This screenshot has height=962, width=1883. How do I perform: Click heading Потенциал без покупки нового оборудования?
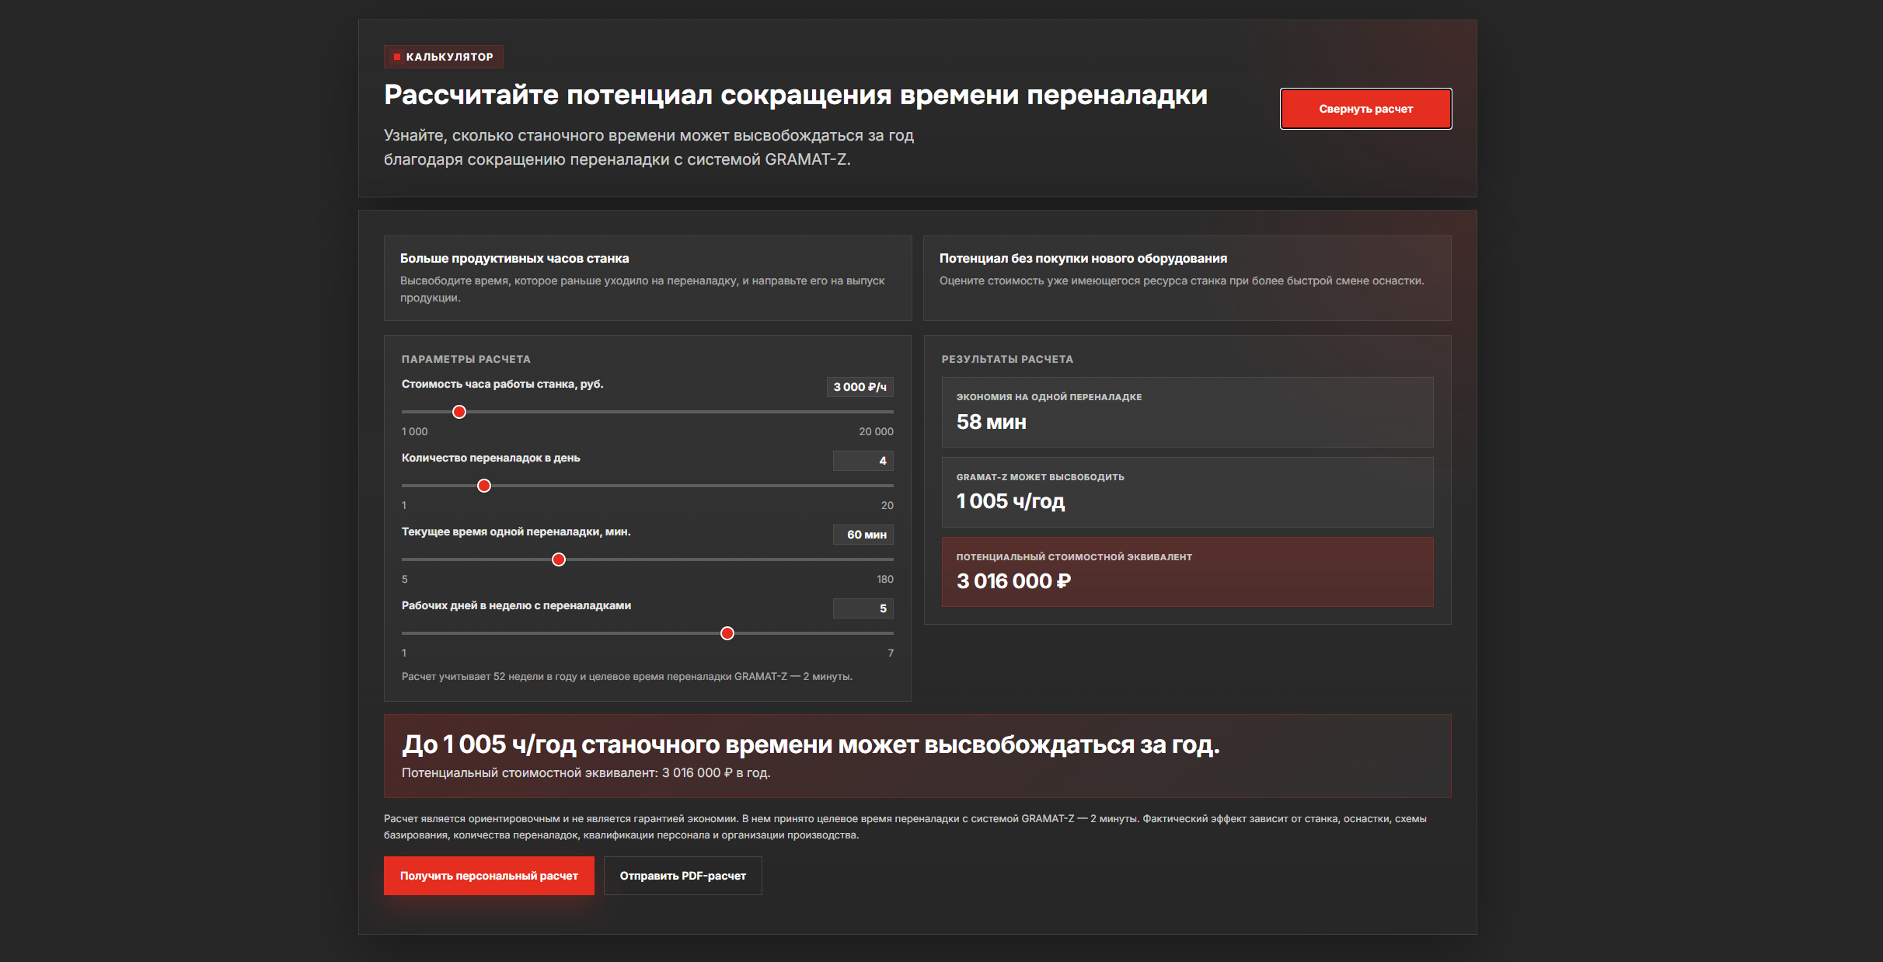[1083, 258]
